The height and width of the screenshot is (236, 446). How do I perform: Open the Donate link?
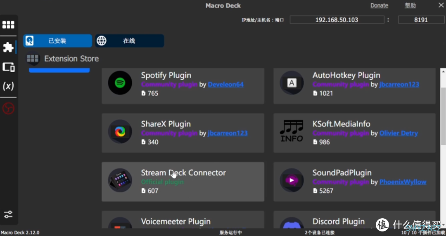(379, 5)
